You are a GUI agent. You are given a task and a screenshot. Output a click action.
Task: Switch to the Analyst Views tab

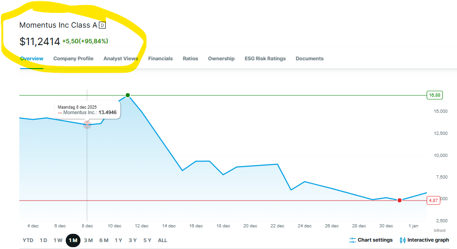click(120, 58)
